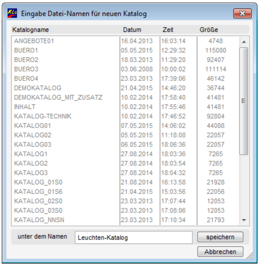261x267 pixels.
Task: Click the size value 22056
Action: click(215, 191)
